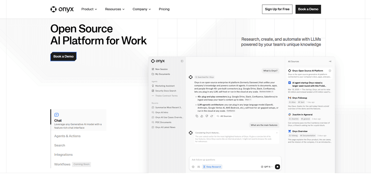Screen dimensions: 371x178
Task: Click the Yuhong author tag
Action: [x=293, y=136]
